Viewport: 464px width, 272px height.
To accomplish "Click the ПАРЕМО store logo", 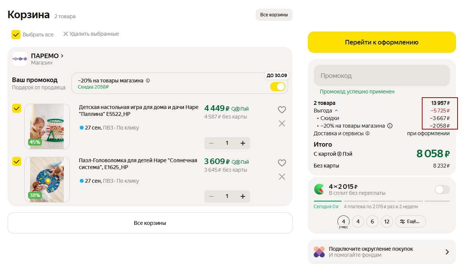I will pyautogui.click(x=20, y=59).
